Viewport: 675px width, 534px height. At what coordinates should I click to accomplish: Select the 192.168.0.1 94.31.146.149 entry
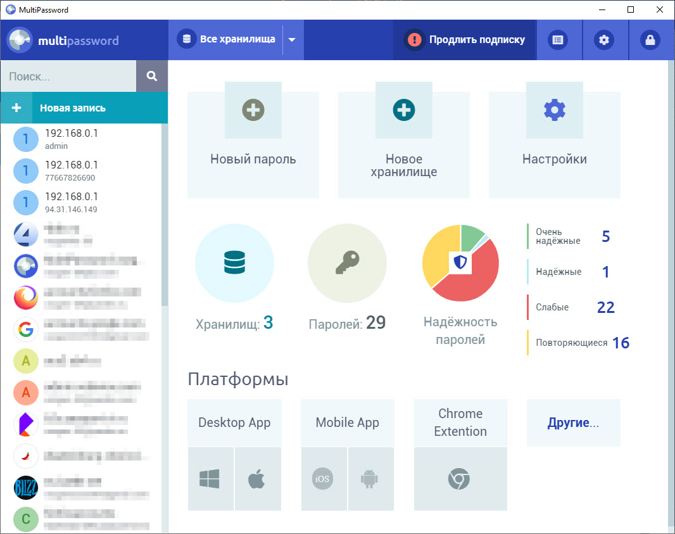[x=81, y=203]
